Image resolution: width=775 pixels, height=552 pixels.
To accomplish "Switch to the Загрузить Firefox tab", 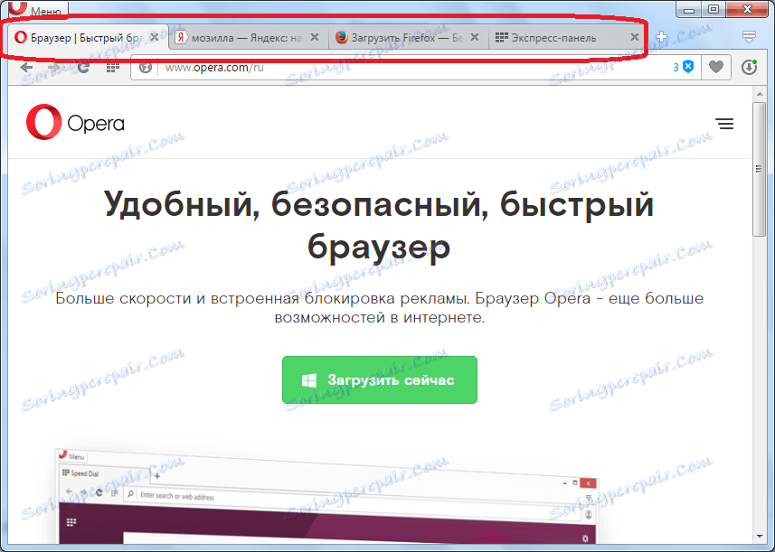I will click(x=408, y=38).
